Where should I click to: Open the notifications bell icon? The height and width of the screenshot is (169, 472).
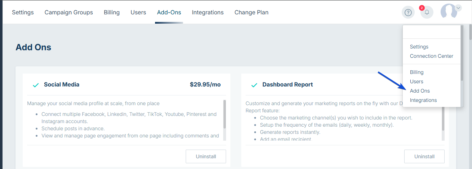click(427, 13)
